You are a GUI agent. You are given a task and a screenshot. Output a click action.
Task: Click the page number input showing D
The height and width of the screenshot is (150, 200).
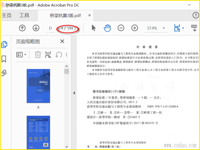(x=50, y=28)
